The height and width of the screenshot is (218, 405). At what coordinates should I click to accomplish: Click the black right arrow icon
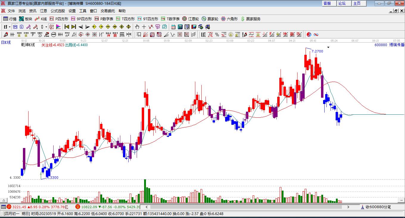click(x=87, y=27)
